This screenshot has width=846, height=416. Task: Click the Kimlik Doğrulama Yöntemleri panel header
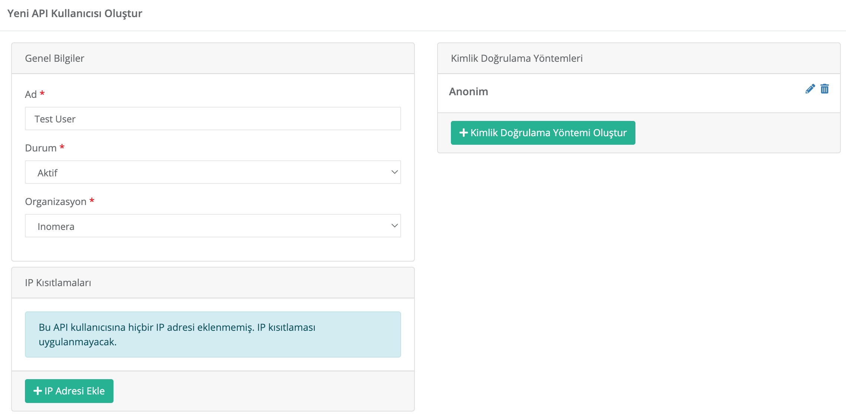tap(639, 58)
